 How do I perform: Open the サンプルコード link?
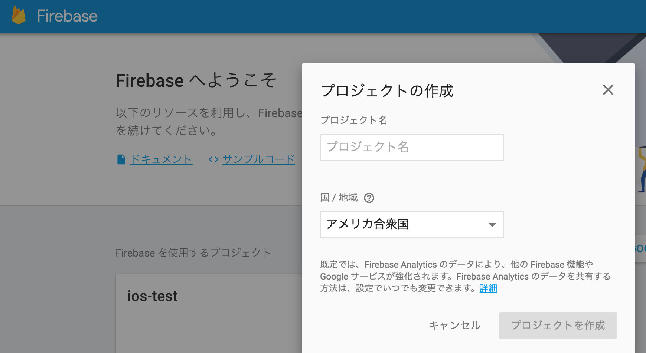(x=258, y=159)
